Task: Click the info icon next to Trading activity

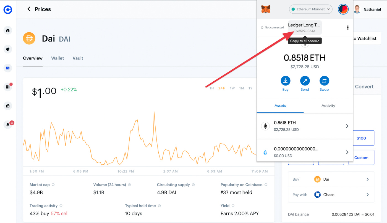Action: [x=61, y=206]
